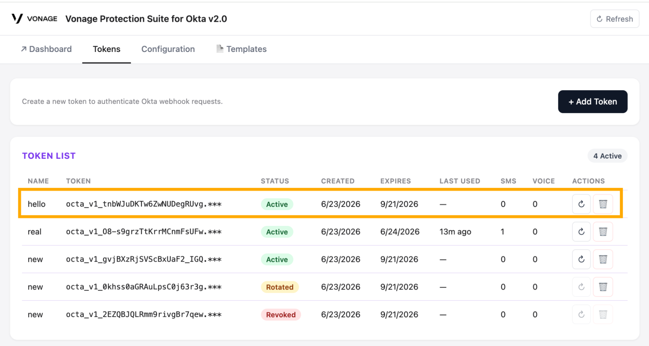Switch to the Configuration tab
Image resolution: width=649 pixels, height=346 pixels.
coord(168,49)
